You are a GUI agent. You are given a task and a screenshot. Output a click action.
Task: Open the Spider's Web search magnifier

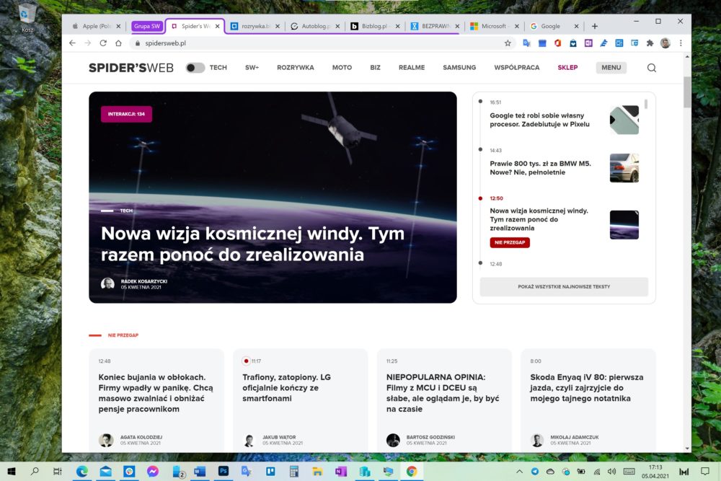[x=652, y=68]
